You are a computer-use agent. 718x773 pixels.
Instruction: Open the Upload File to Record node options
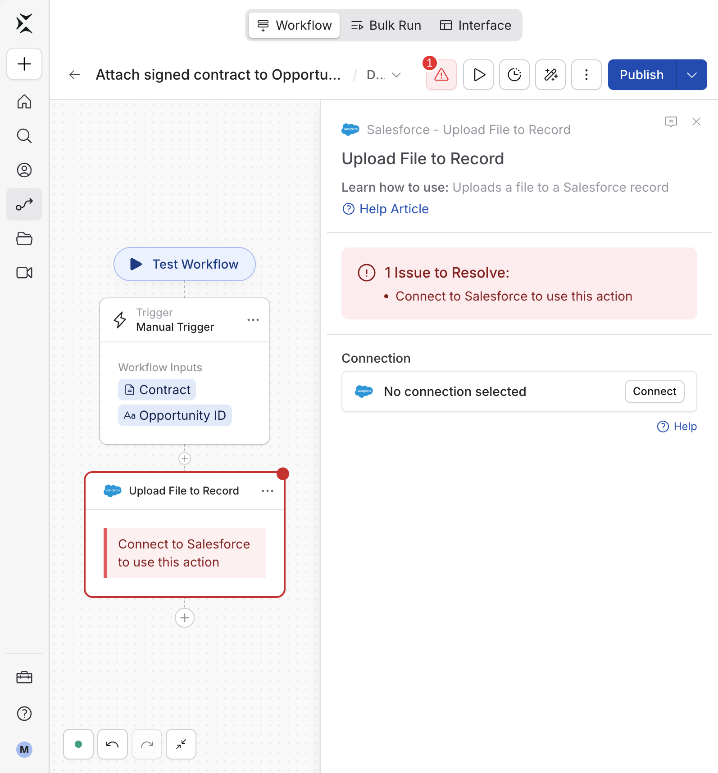click(x=268, y=491)
